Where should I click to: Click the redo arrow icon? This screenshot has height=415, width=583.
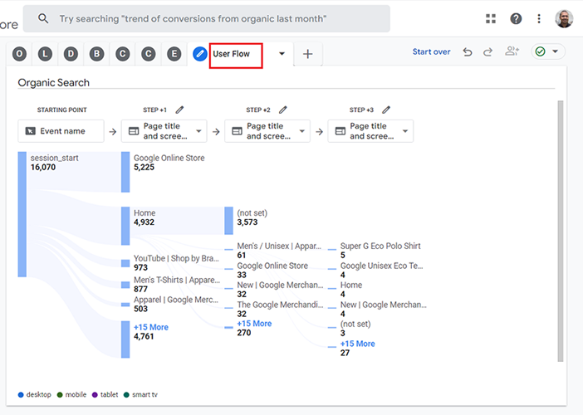pyautogui.click(x=488, y=52)
